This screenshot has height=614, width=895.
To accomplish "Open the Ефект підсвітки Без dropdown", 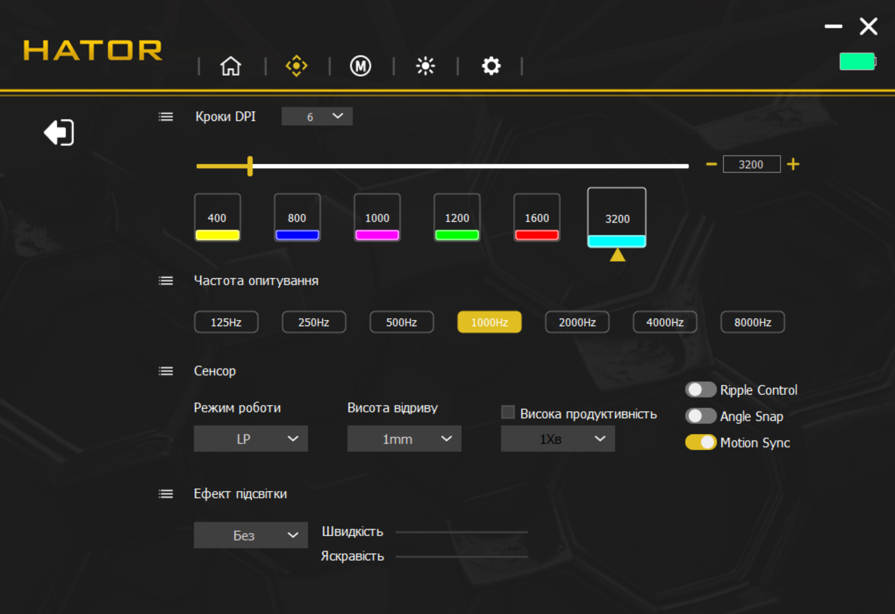I will [250, 535].
